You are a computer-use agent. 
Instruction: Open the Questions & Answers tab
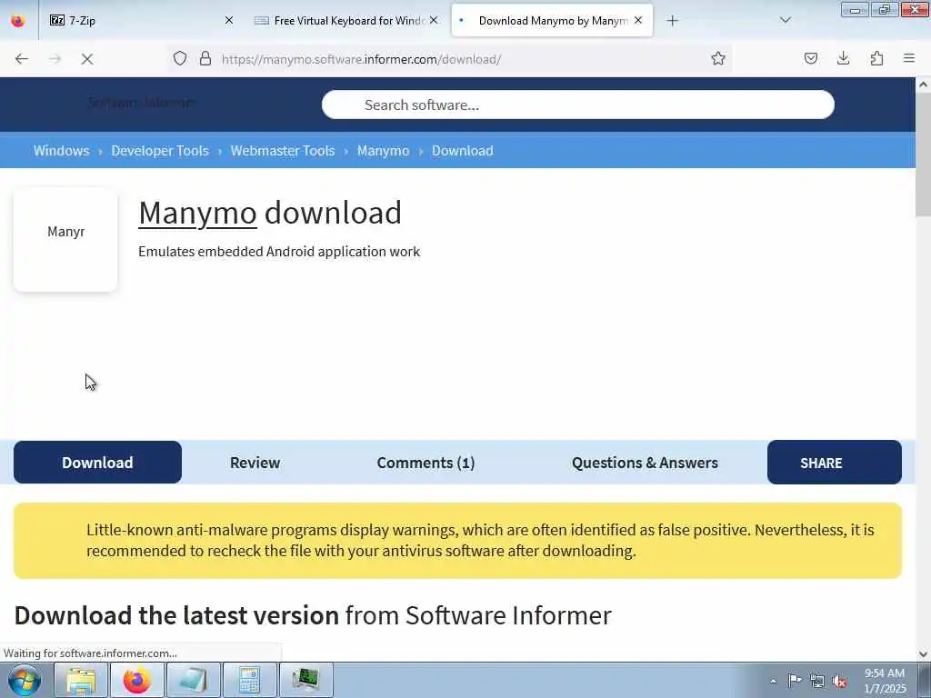pos(645,463)
